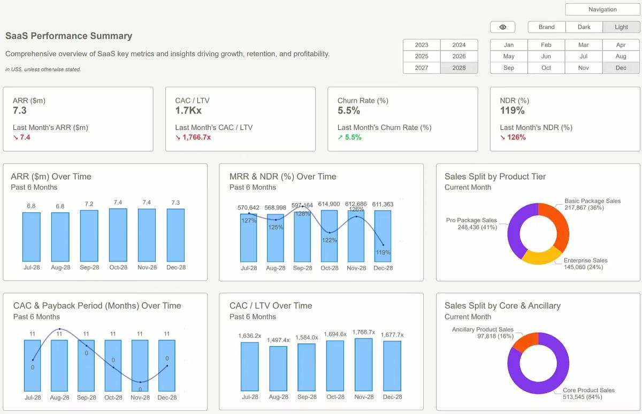The image size is (642, 414).
Task: Click the 1,636.2x CAC / LTV data label
Action: pos(249,336)
